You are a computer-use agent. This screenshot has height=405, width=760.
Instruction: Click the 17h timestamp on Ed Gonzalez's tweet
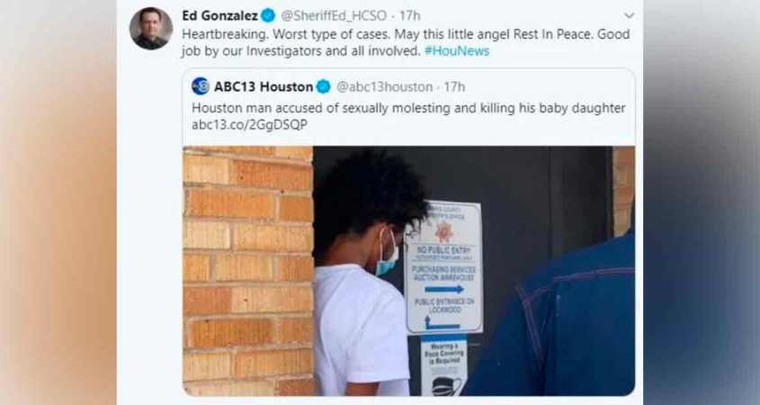click(x=409, y=16)
